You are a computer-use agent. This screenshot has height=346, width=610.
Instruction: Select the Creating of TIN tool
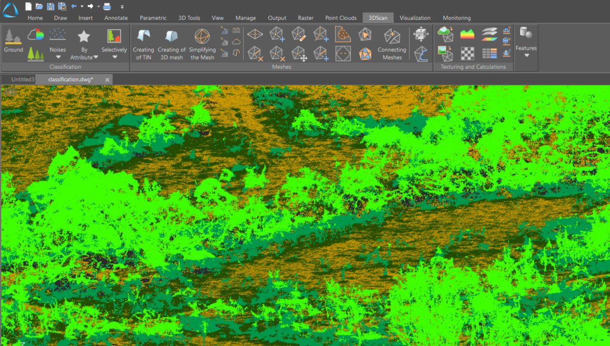(143, 44)
